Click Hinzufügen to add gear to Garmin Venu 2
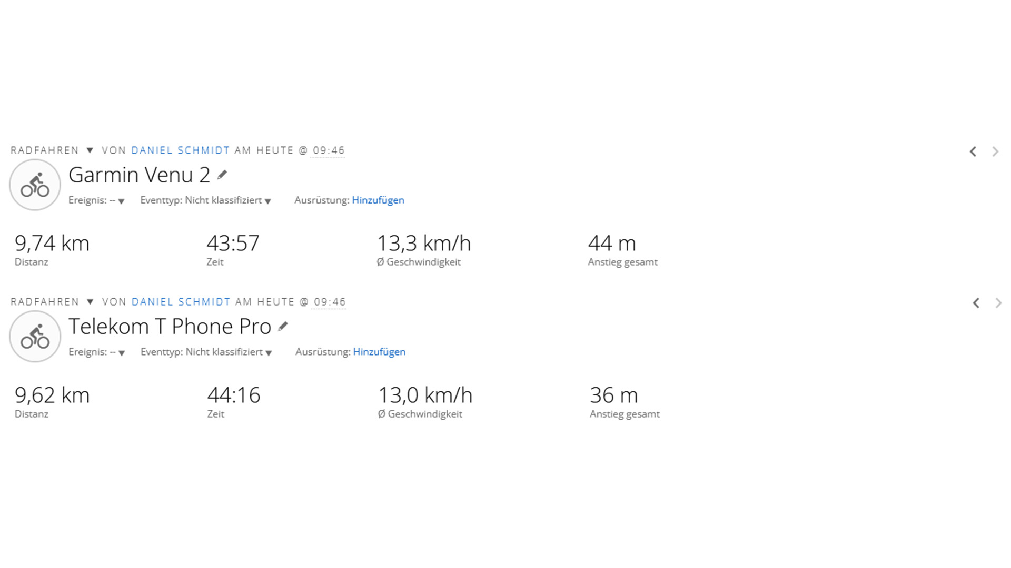 (378, 200)
